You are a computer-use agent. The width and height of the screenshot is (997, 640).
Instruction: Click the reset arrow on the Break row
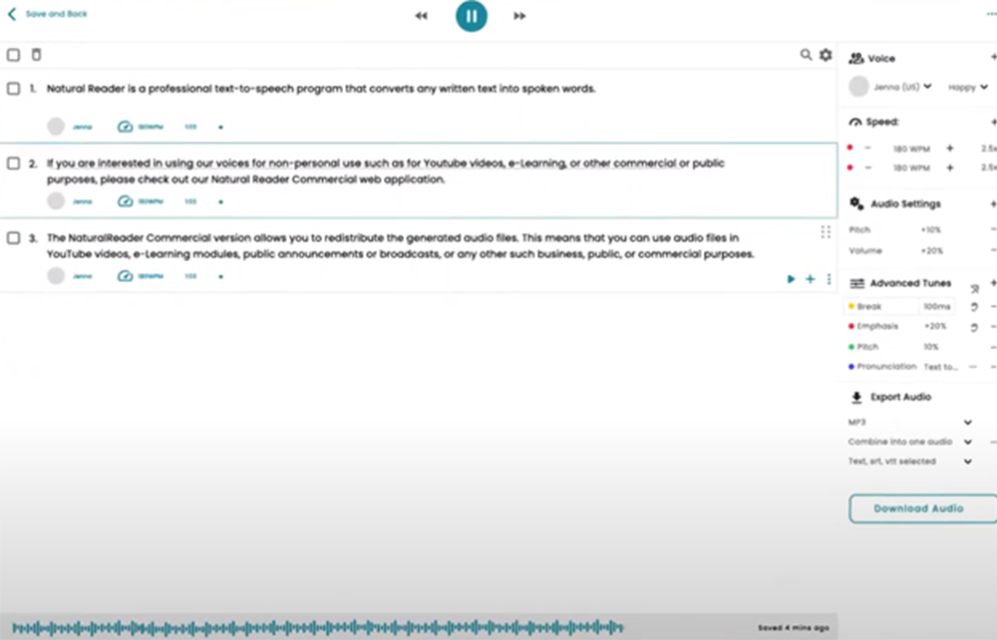click(x=973, y=307)
